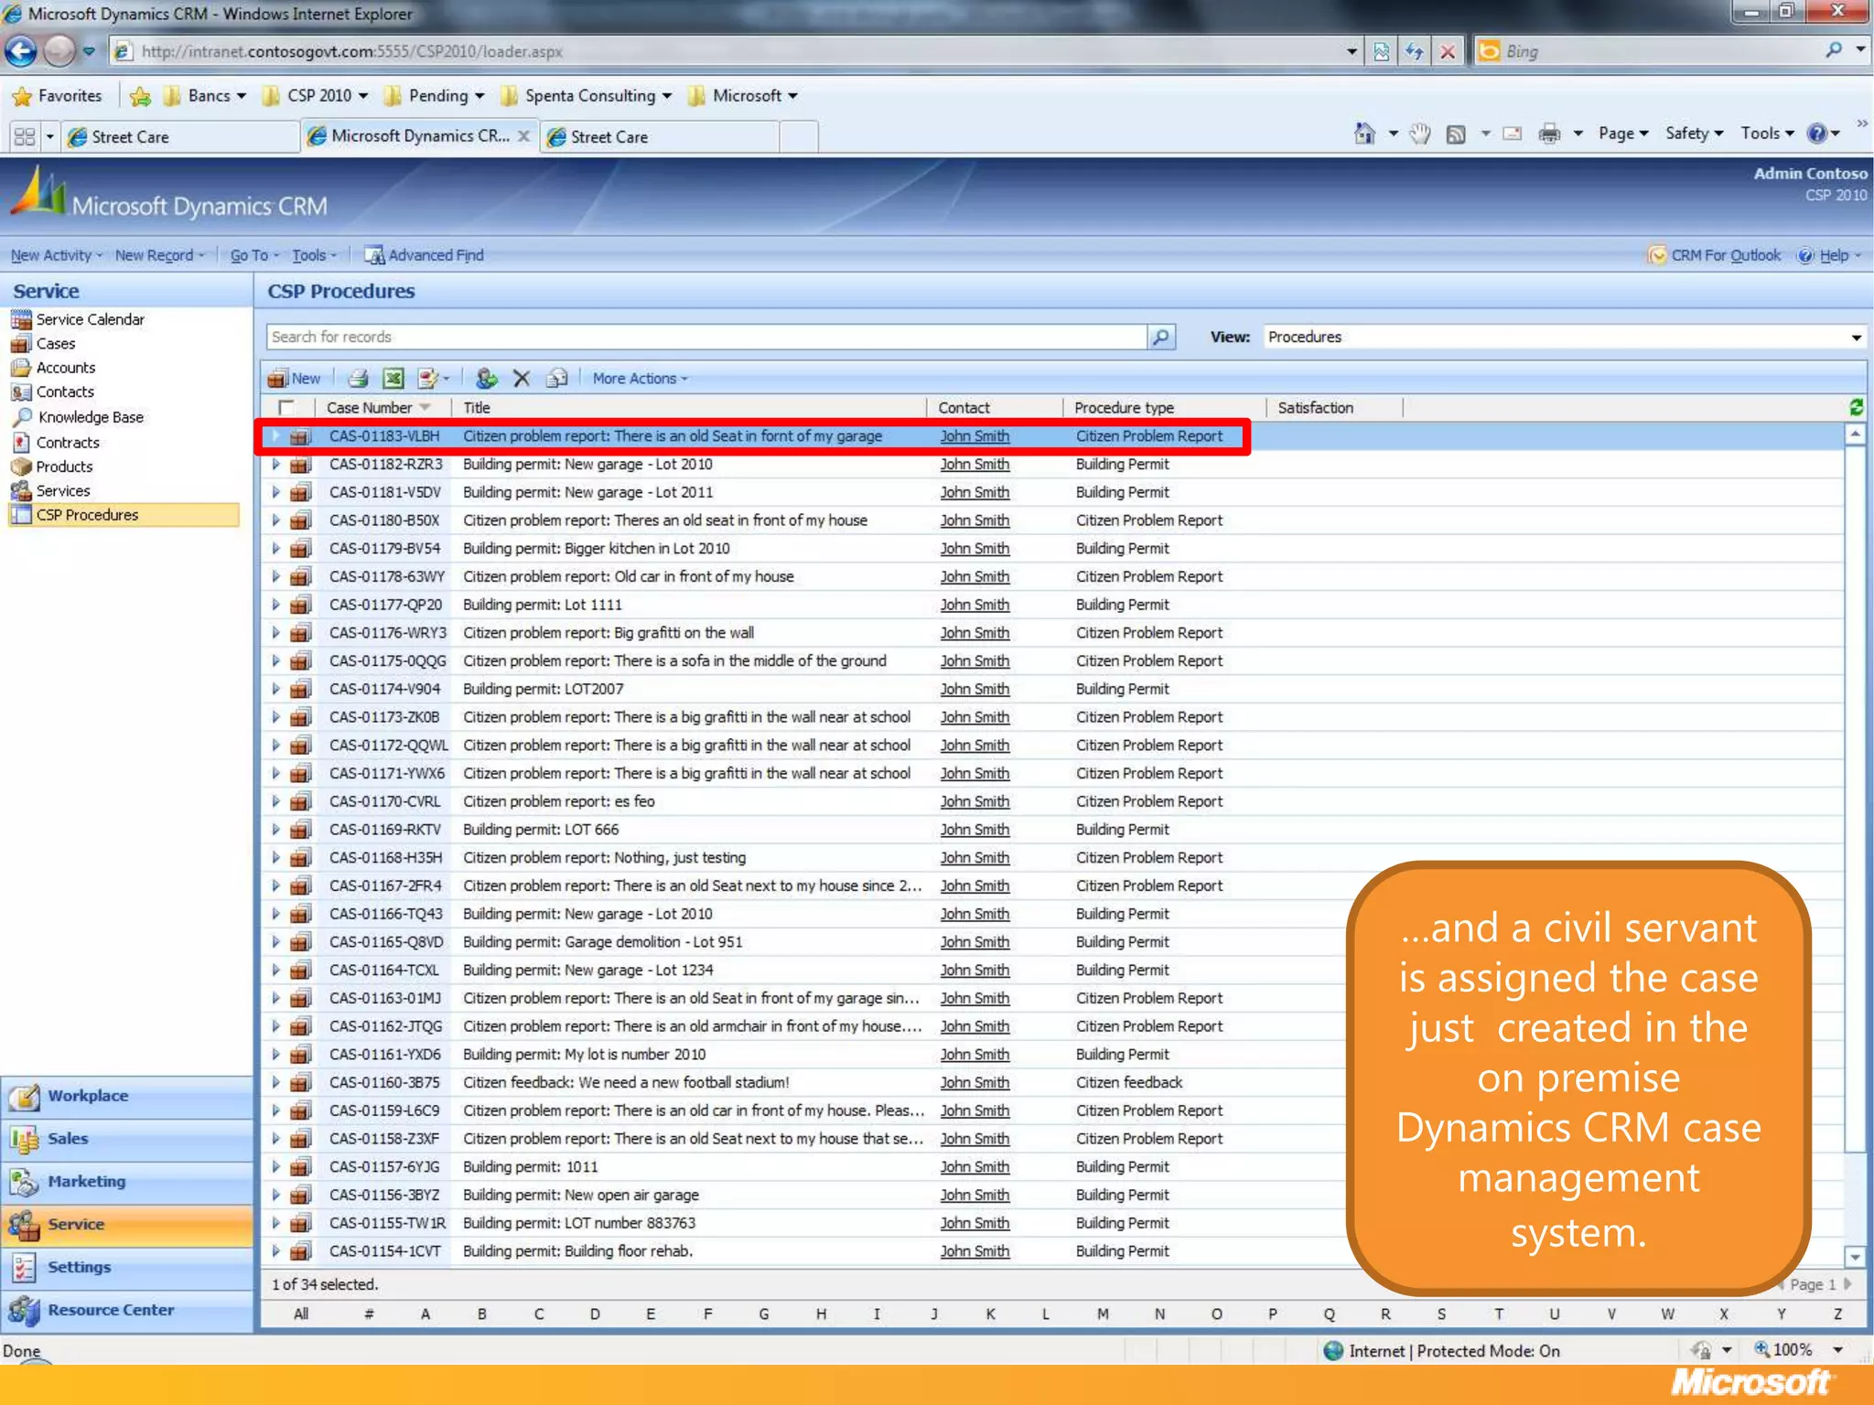Open John Smith contact in CAS-01183-VLBH row
Image resolution: width=1874 pixels, height=1405 pixels.
coord(975,436)
